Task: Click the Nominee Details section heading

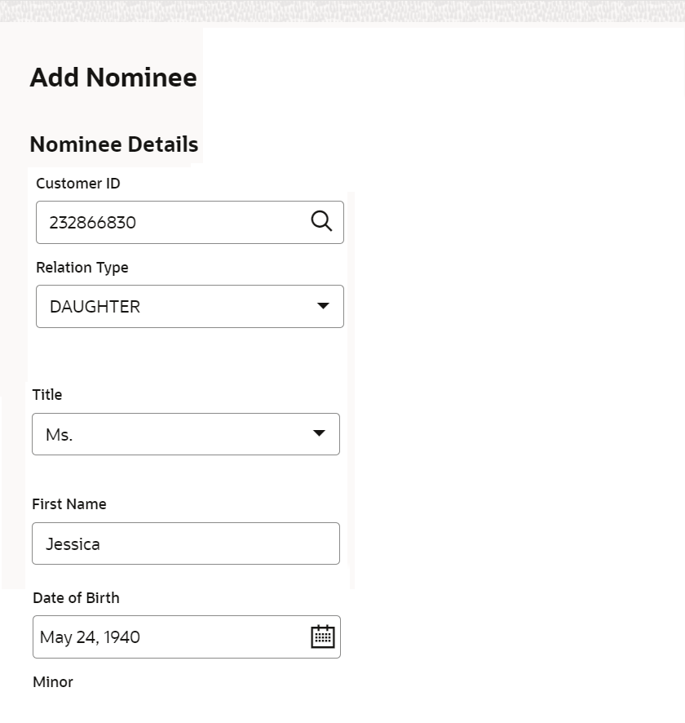Action: (114, 144)
